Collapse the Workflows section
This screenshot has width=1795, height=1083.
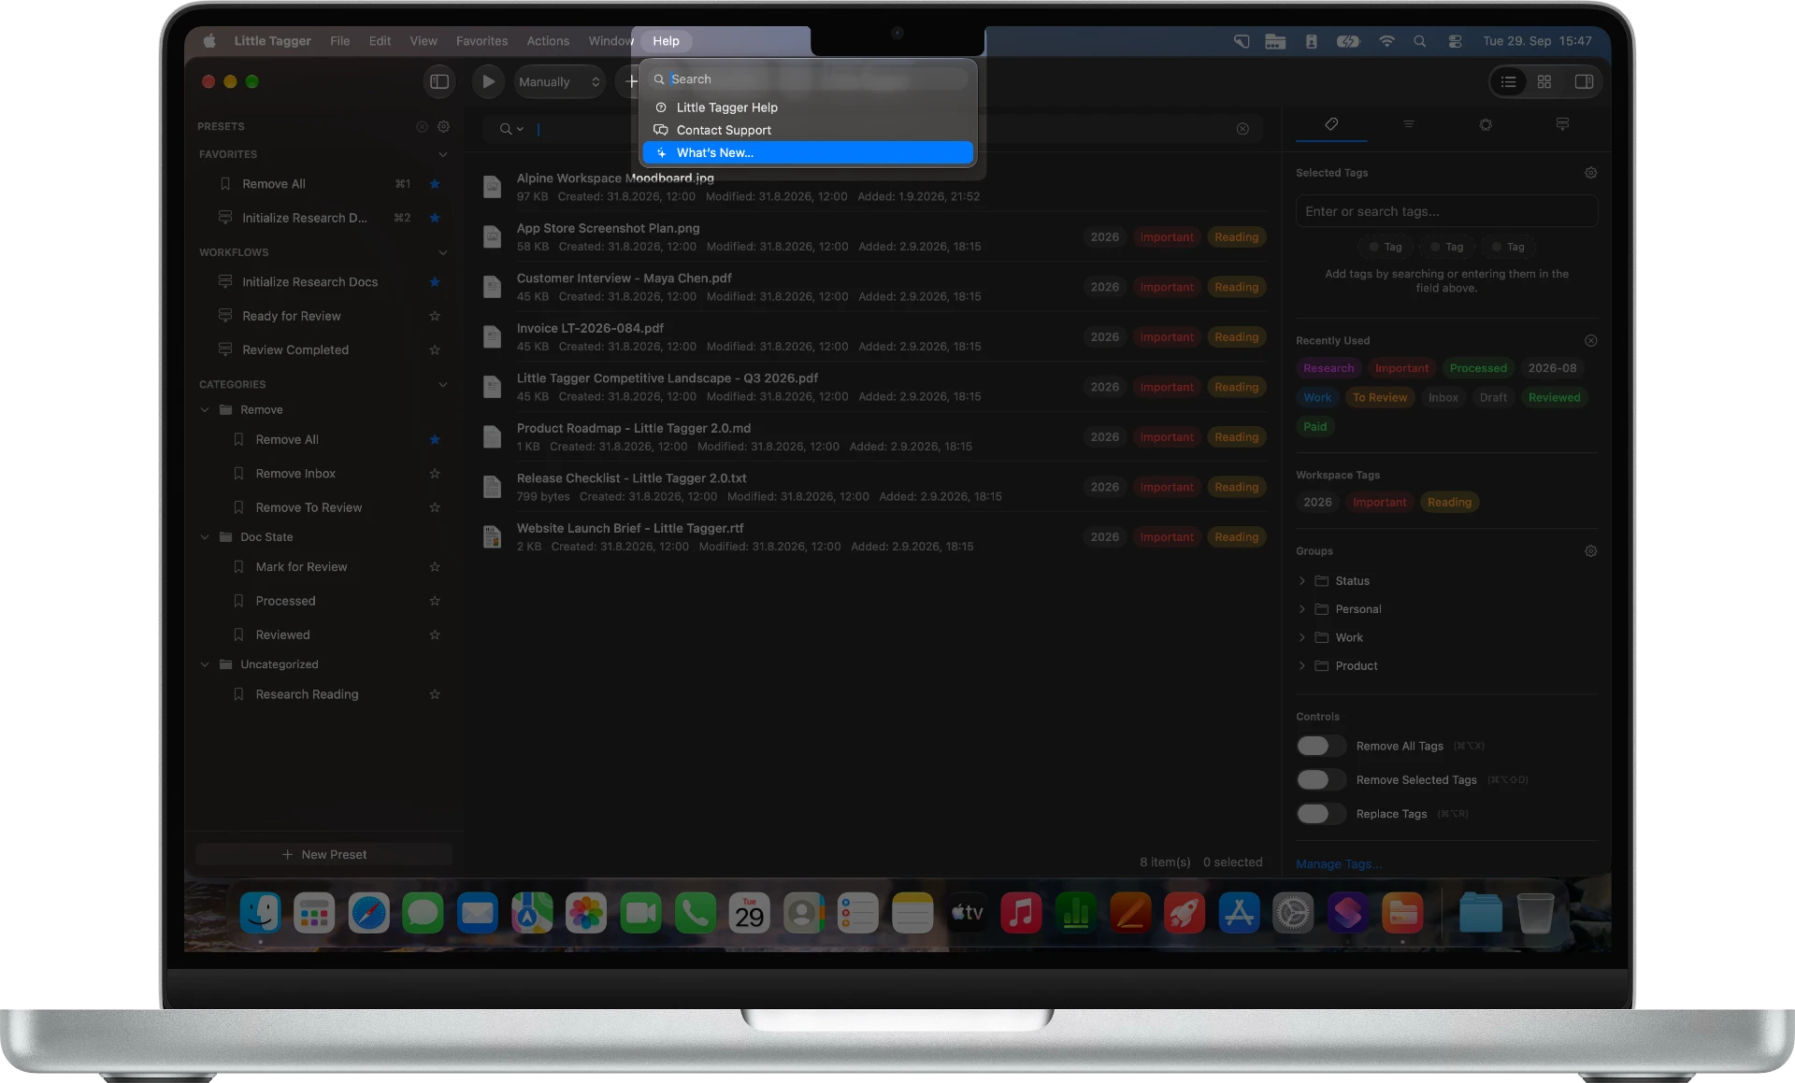[443, 252]
